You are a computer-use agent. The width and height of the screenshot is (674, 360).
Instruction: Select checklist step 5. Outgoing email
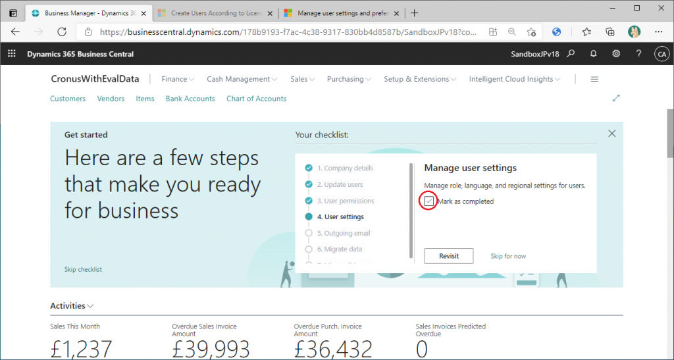(344, 233)
